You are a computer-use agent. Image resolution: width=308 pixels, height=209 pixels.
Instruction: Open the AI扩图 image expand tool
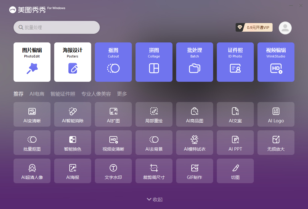113,114
